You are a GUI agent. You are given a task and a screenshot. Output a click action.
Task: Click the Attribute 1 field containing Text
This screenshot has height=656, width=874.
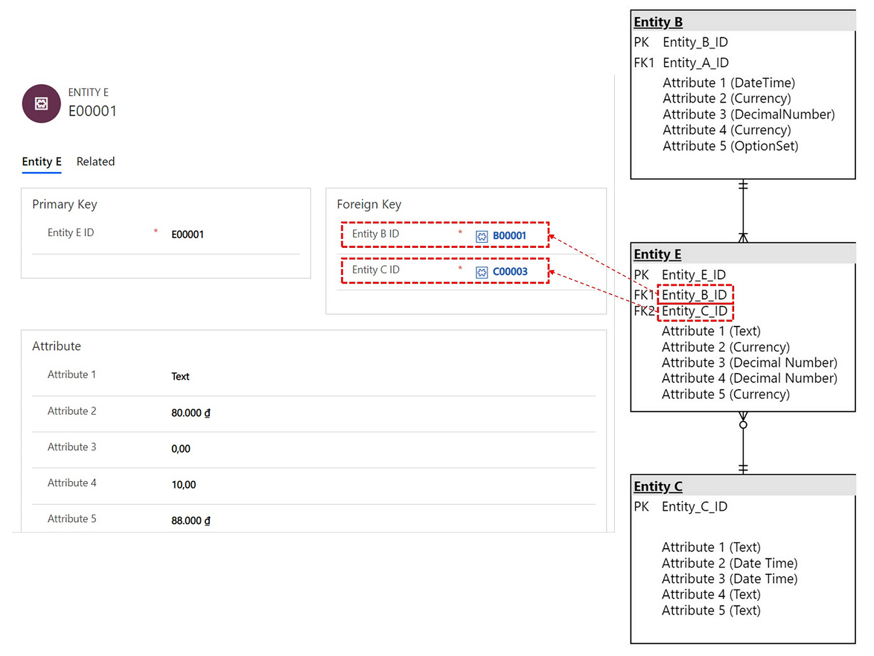click(x=180, y=377)
